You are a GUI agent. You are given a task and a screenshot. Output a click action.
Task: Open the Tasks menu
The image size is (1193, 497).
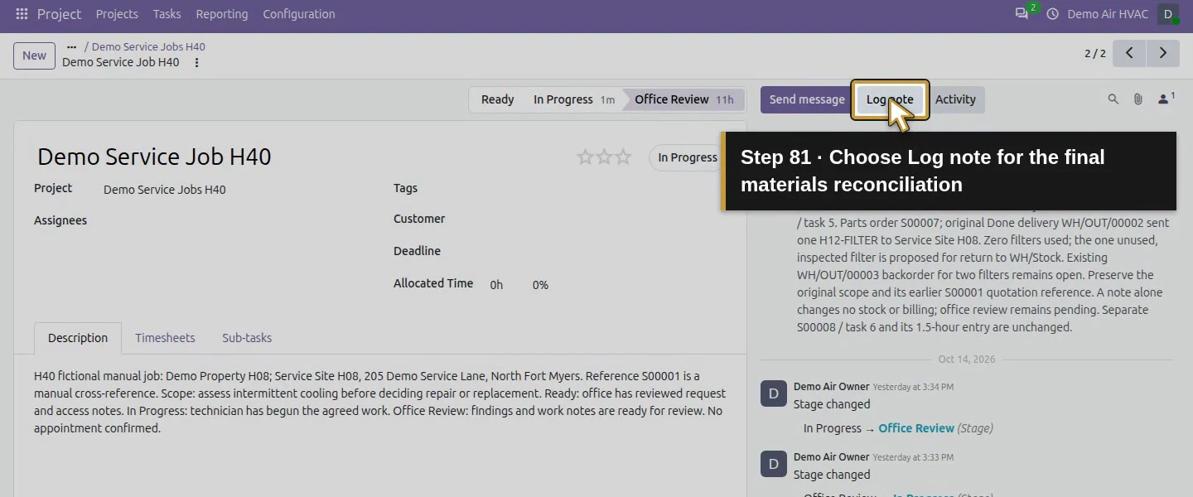[167, 14]
